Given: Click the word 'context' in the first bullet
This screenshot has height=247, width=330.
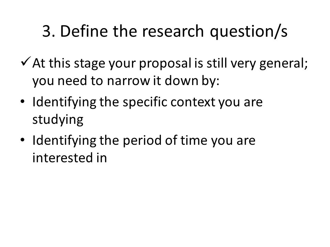Looking at the screenshot, I should coord(193,102).
